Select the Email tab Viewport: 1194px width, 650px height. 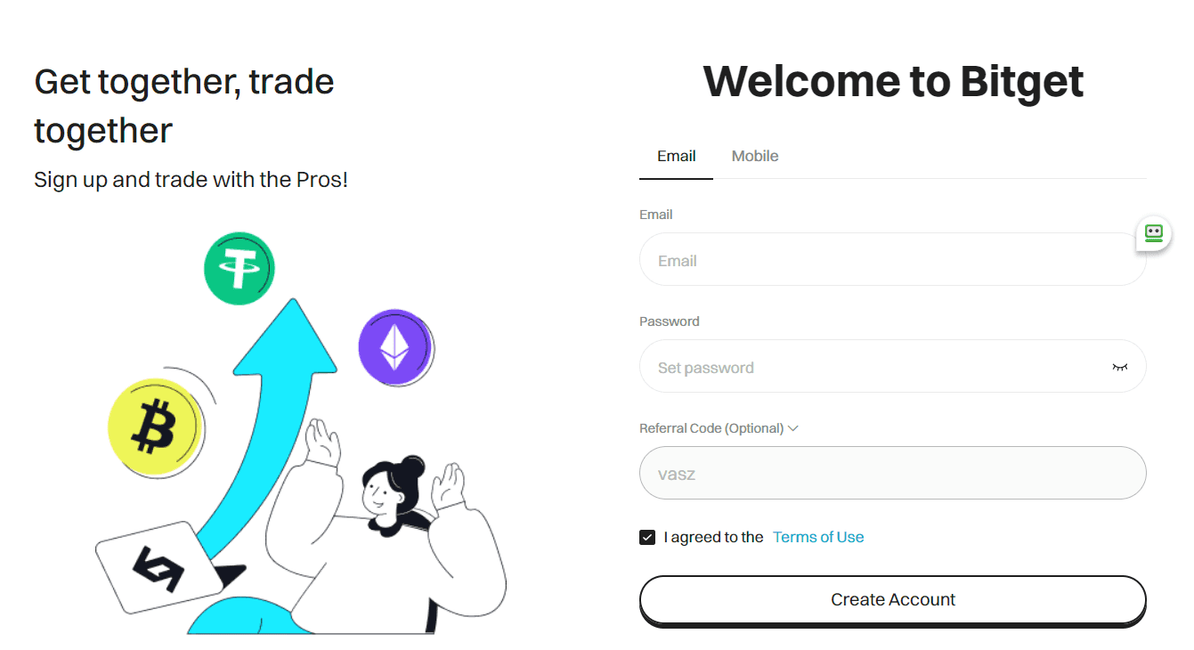pyautogui.click(x=676, y=155)
